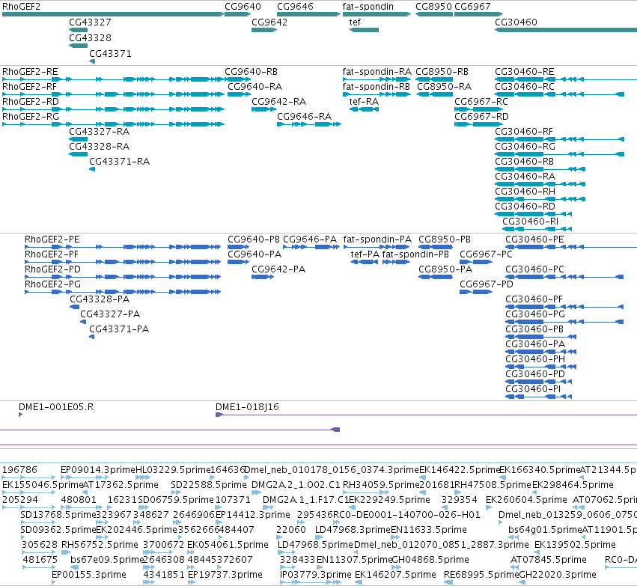637x586 pixels.
Task: Select the 'CG8950' gene label
Action: 433,7
